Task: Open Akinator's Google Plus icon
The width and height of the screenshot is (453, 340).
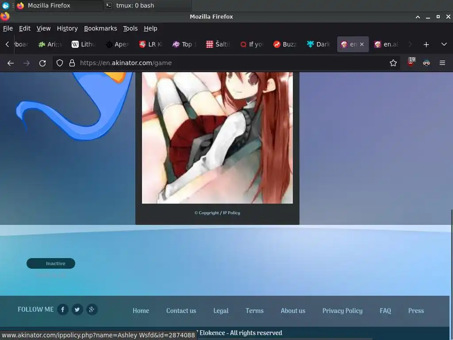Action: pyautogui.click(x=92, y=309)
